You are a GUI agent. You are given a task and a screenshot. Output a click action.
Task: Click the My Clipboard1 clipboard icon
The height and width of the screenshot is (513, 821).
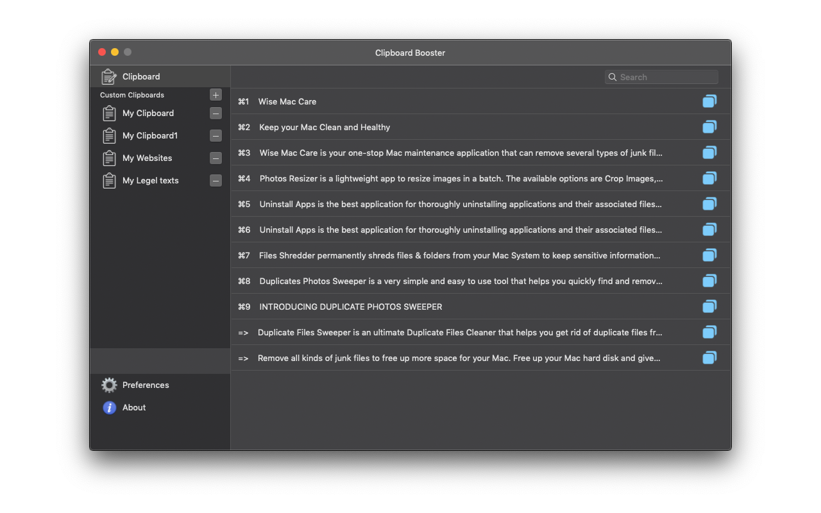[109, 136]
